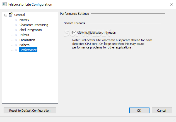Viewport: 176px width, 122px height.
Task: Click the Search Threads group label
Action: [x=74, y=23]
